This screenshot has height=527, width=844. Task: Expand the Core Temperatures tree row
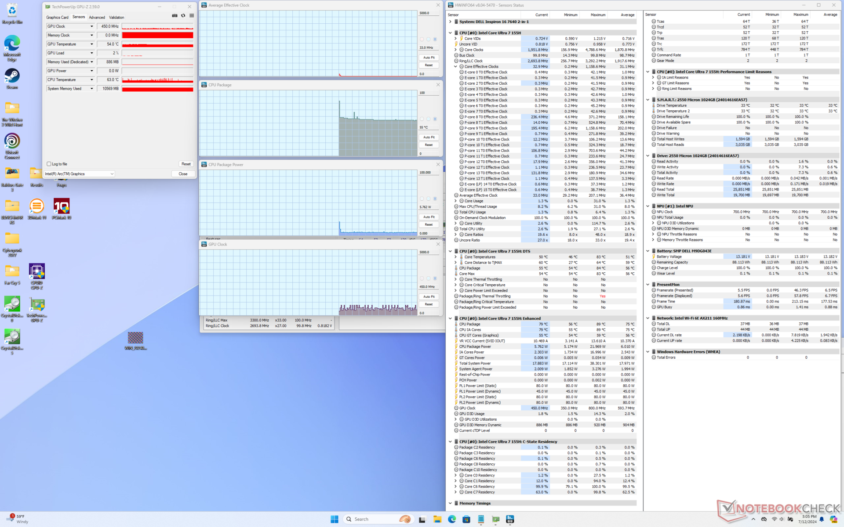click(455, 257)
